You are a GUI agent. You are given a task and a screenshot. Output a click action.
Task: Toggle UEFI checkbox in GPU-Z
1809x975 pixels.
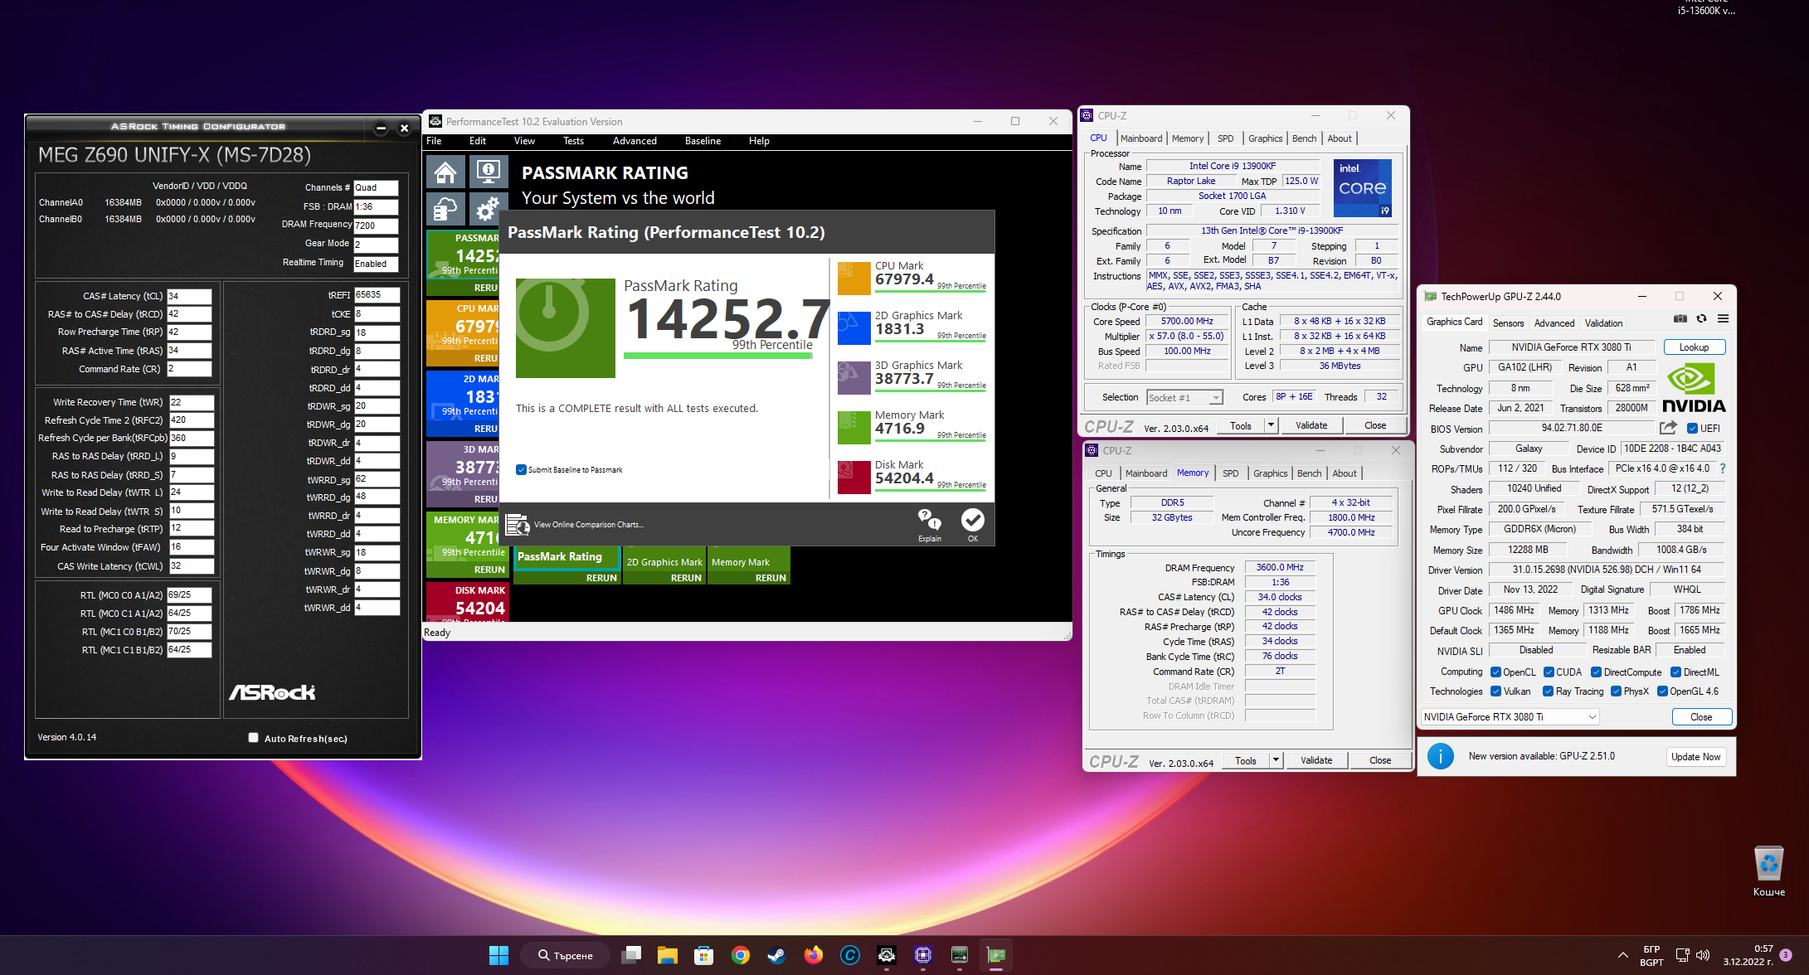tap(1692, 429)
